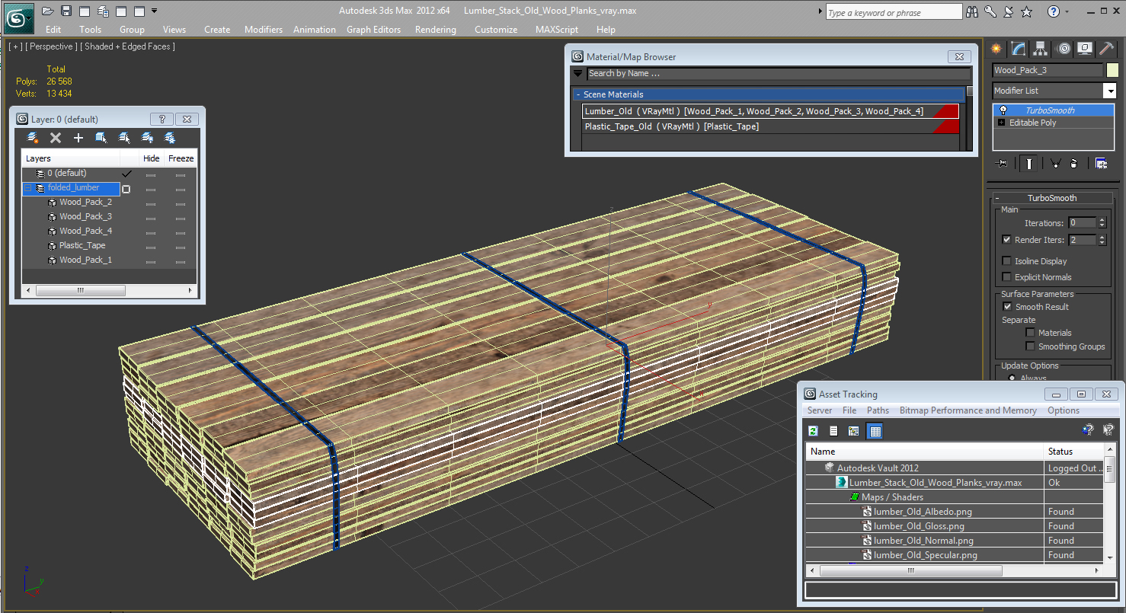Enable Explicit Normals checkbox
The width and height of the screenshot is (1126, 613).
(x=1007, y=277)
